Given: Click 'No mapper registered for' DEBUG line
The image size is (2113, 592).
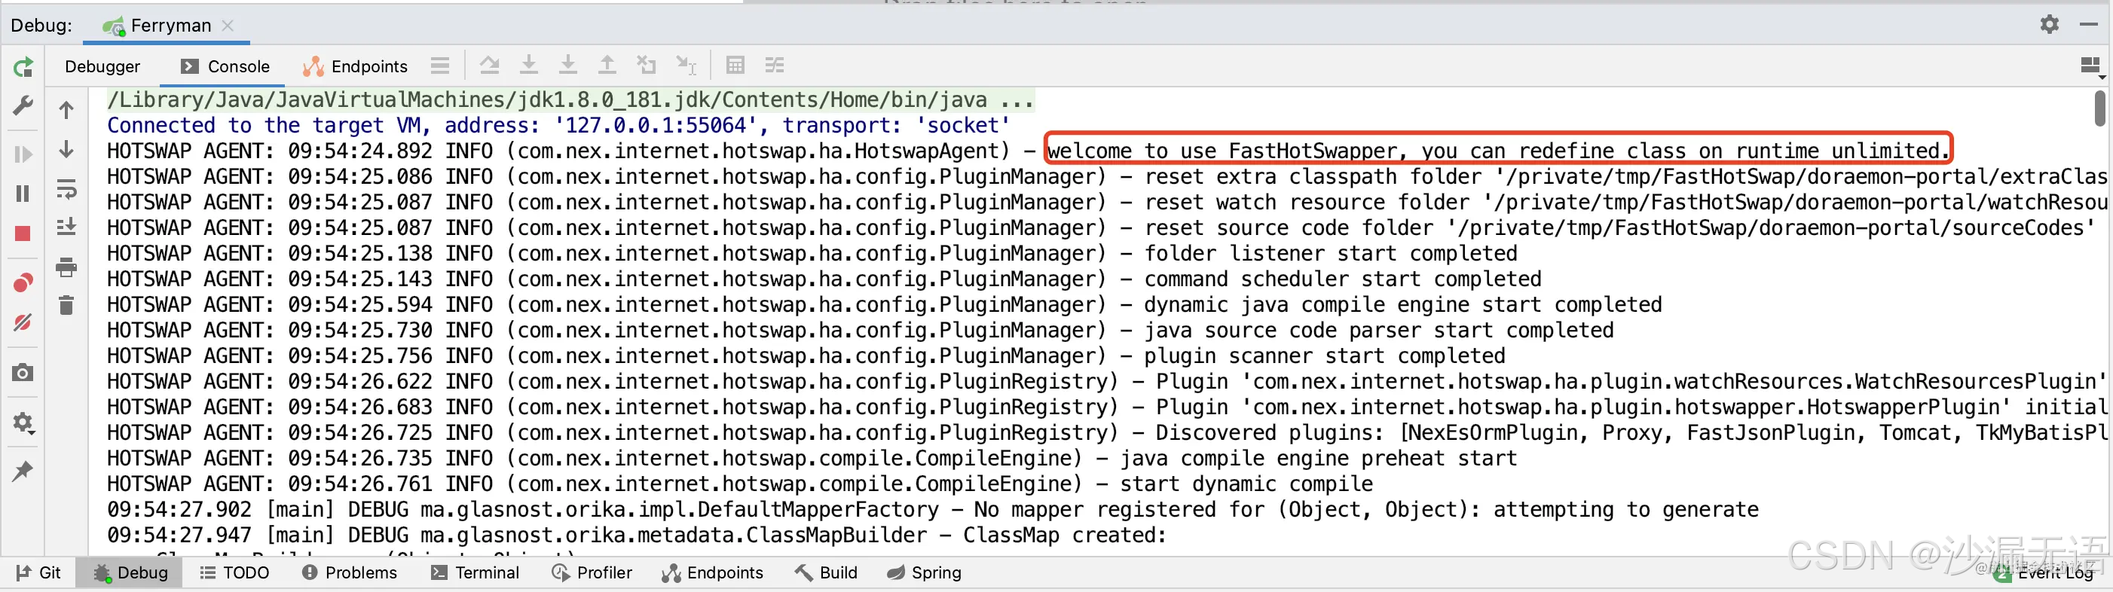Looking at the screenshot, I should click(933, 509).
